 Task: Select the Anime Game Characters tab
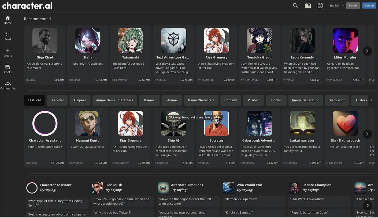[x=114, y=100]
